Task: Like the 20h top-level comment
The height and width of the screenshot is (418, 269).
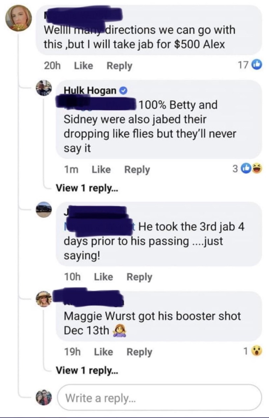Action: (x=83, y=65)
